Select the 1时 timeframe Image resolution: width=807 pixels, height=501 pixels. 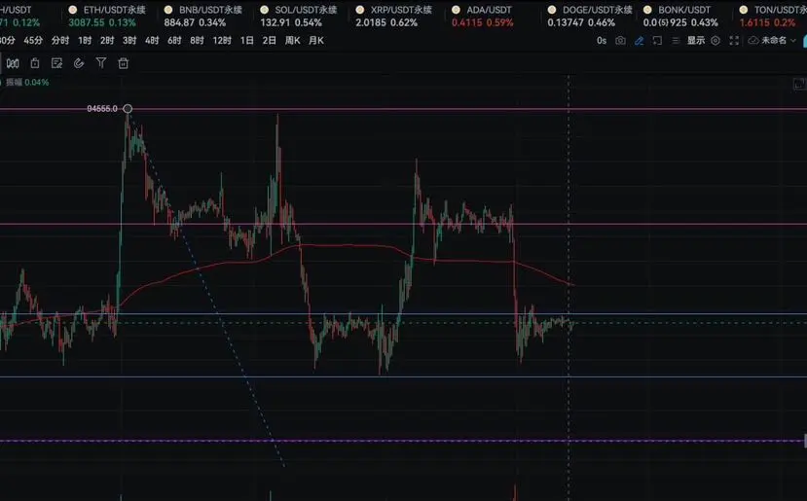pos(85,41)
